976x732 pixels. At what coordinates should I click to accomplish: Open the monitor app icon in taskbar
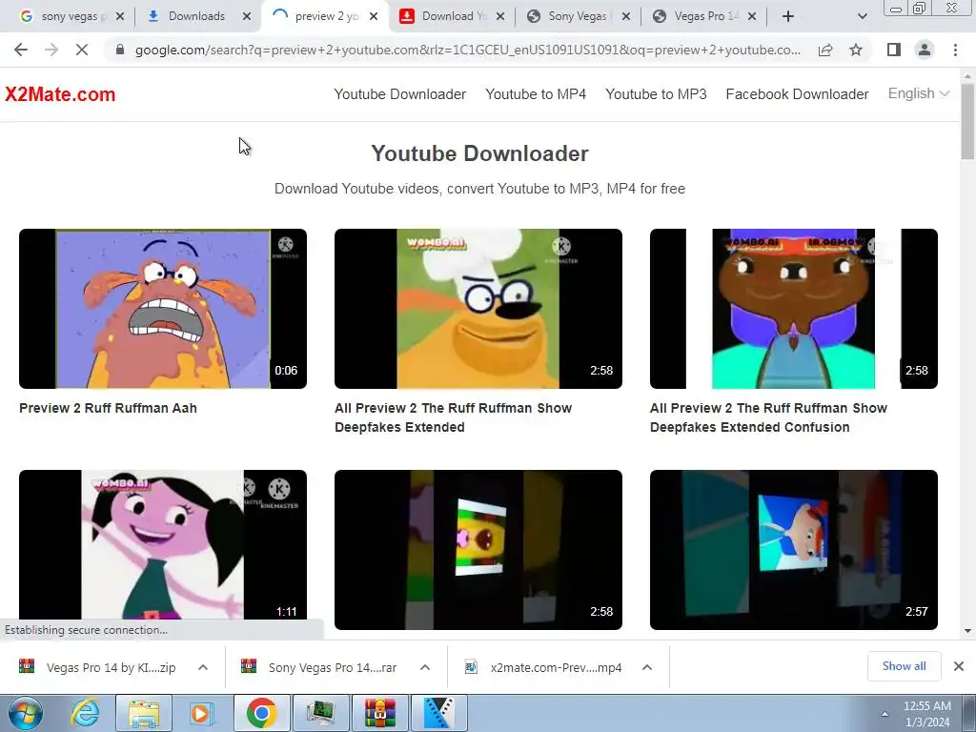point(320,713)
